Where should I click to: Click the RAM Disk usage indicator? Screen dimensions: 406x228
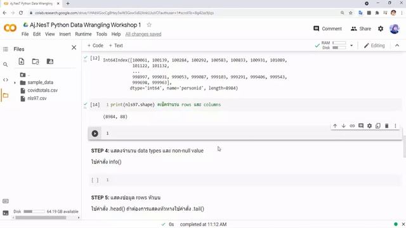pos(334,46)
